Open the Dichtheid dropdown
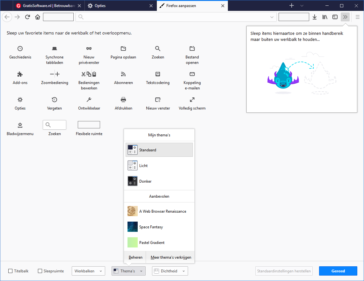Image resolution: width=364 pixels, height=281 pixels. [170, 271]
